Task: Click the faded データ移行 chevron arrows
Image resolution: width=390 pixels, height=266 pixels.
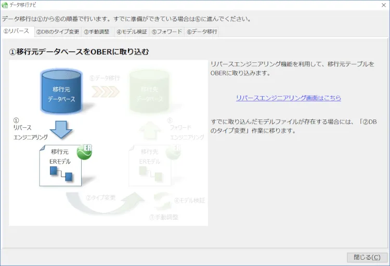Action: [106, 92]
